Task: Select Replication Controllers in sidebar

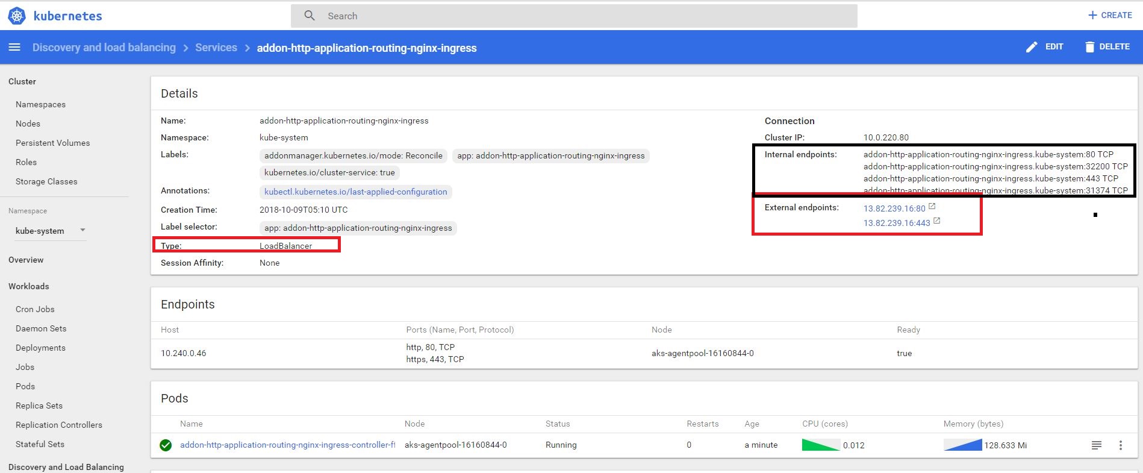Action: pos(59,425)
